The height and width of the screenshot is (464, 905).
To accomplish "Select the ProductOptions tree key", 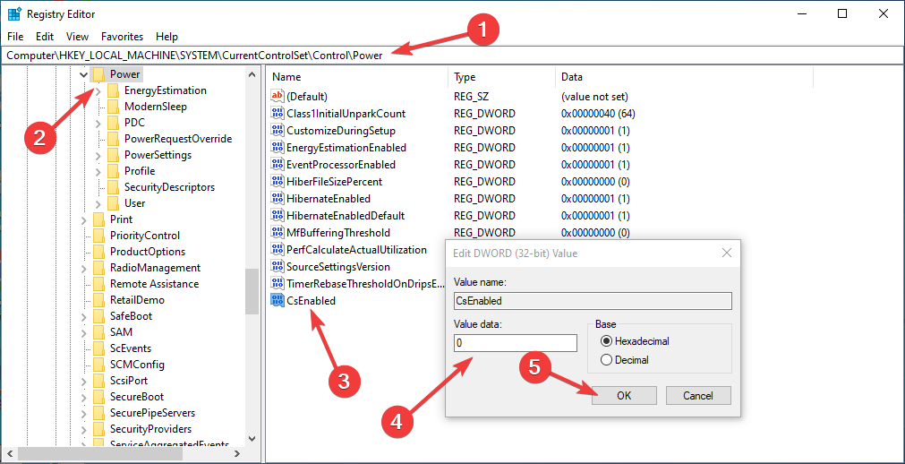I will click(x=148, y=252).
